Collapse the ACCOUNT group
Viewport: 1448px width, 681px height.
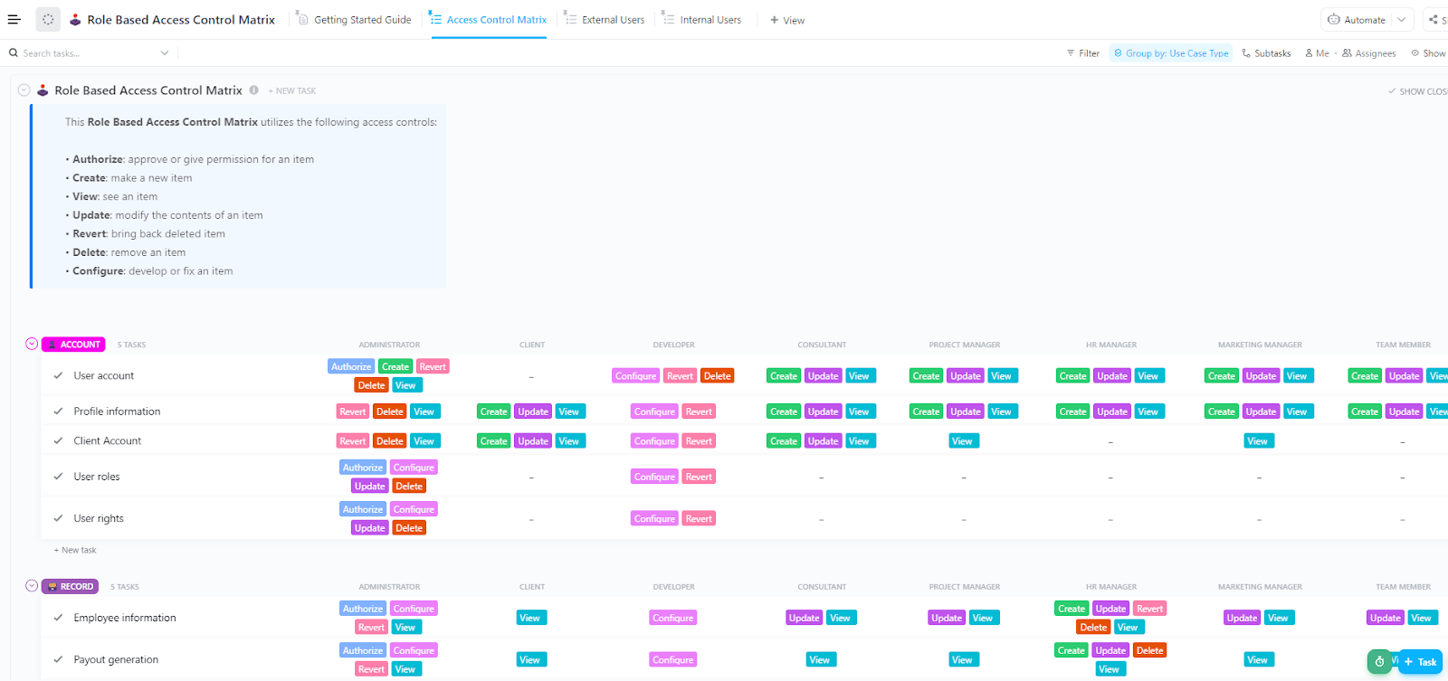(32, 344)
